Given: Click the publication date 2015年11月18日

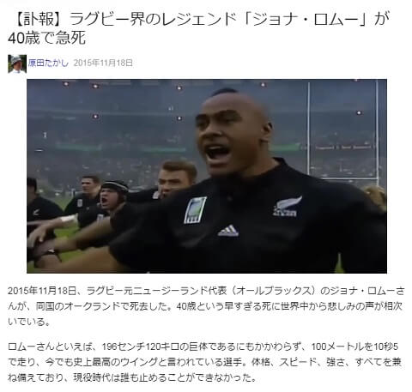Looking at the screenshot, I should 103,63.
